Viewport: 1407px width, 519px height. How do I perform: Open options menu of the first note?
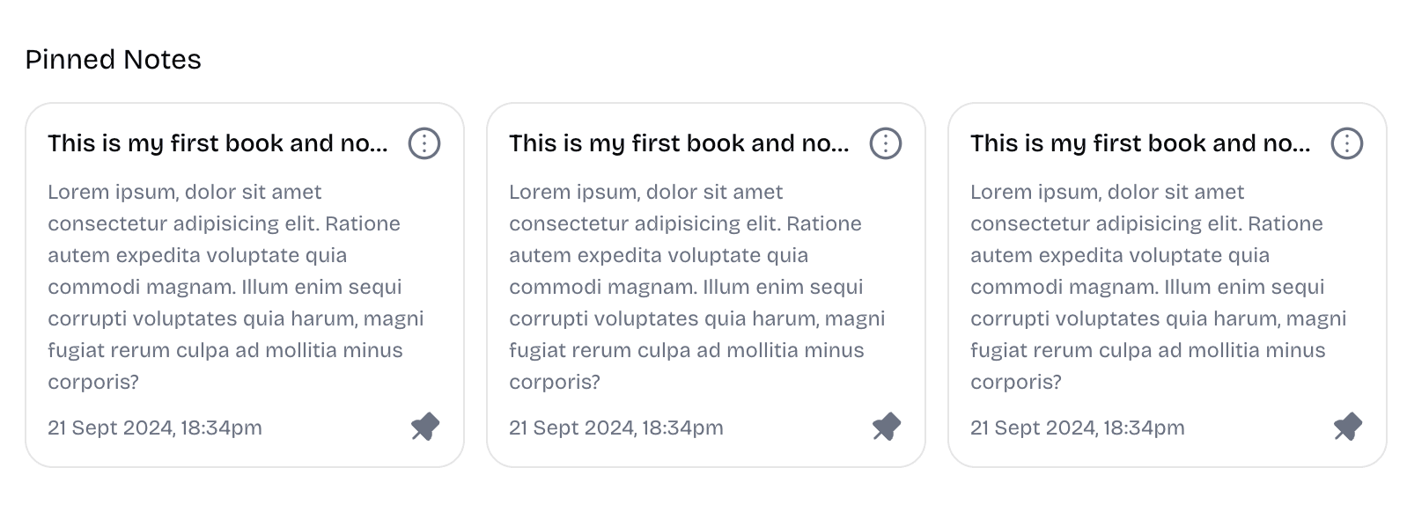(424, 143)
